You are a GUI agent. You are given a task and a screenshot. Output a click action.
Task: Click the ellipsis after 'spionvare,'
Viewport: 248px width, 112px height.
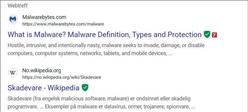coord(193,107)
